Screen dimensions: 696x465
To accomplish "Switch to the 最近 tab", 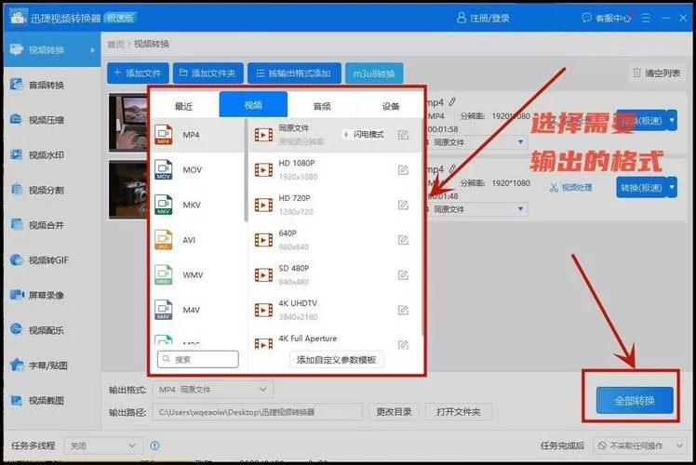I will click(x=184, y=106).
